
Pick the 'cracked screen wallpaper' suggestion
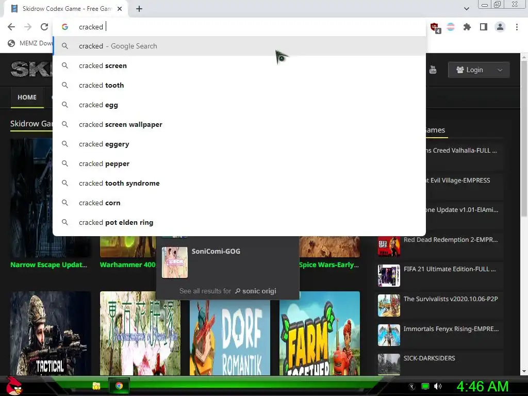click(x=239, y=124)
